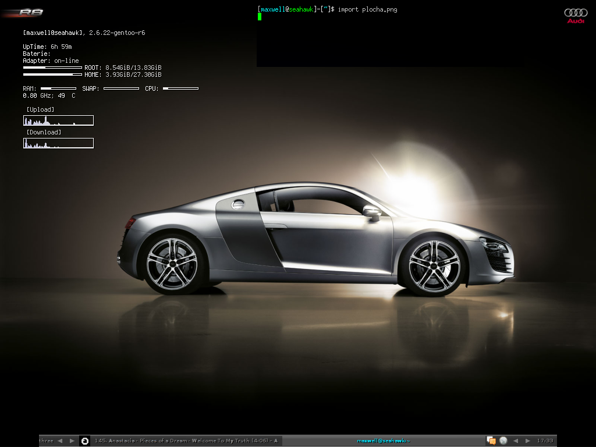Open the orange chat bubbles tray icon

pyautogui.click(x=491, y=441)
